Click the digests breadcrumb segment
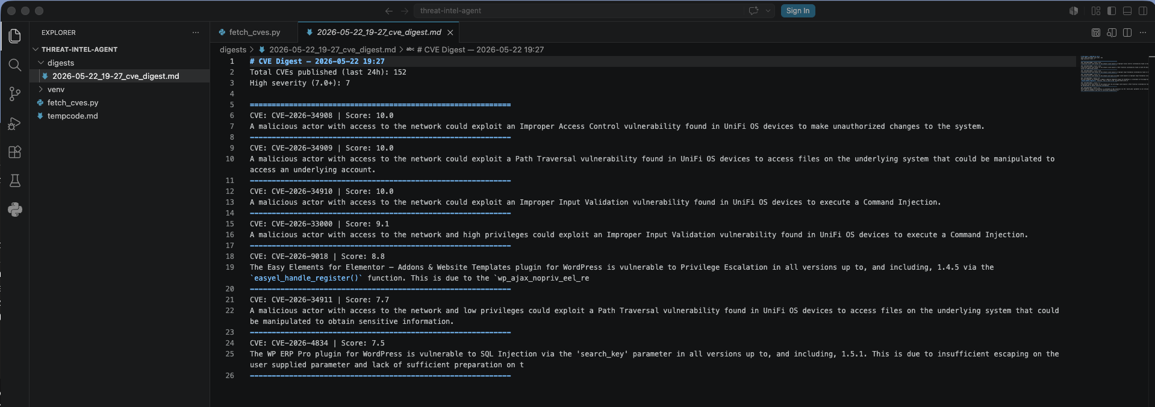This screenshot has width=1155, height=407. 233,49
